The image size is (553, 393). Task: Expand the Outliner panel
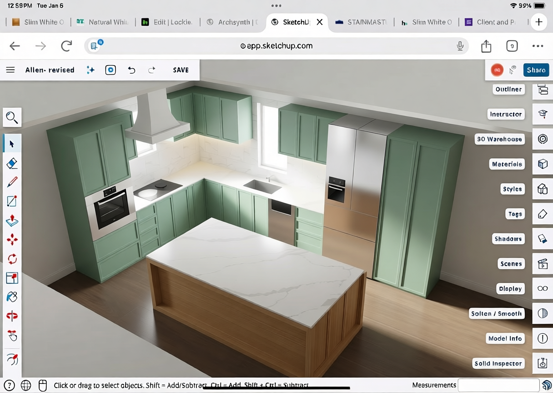pos(543,90)
